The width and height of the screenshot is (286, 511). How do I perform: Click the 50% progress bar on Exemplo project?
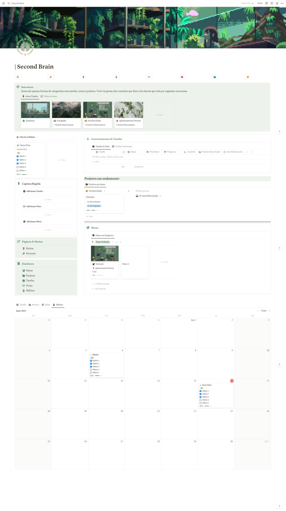click(x=95, y=210)
